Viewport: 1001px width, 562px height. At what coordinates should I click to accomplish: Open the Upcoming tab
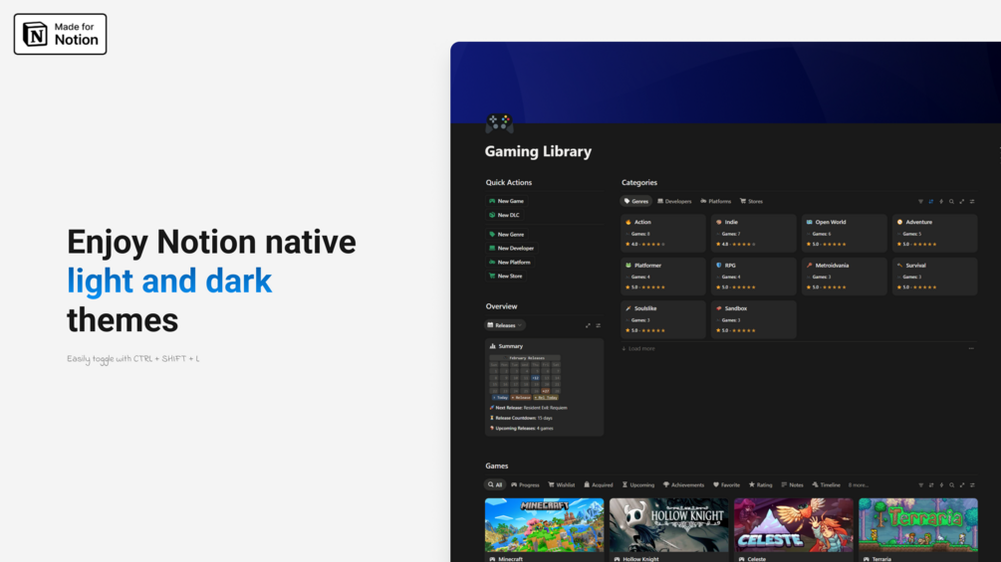pyautogui.click(x=638, y=484)
